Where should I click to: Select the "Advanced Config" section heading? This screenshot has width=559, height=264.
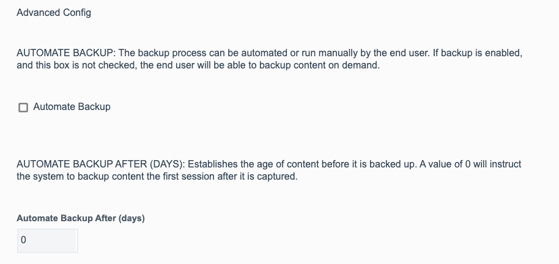pyautogui.click(x=54, y=12)
